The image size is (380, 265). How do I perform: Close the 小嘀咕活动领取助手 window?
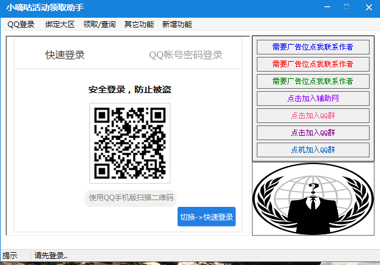[x=369, y=7]
